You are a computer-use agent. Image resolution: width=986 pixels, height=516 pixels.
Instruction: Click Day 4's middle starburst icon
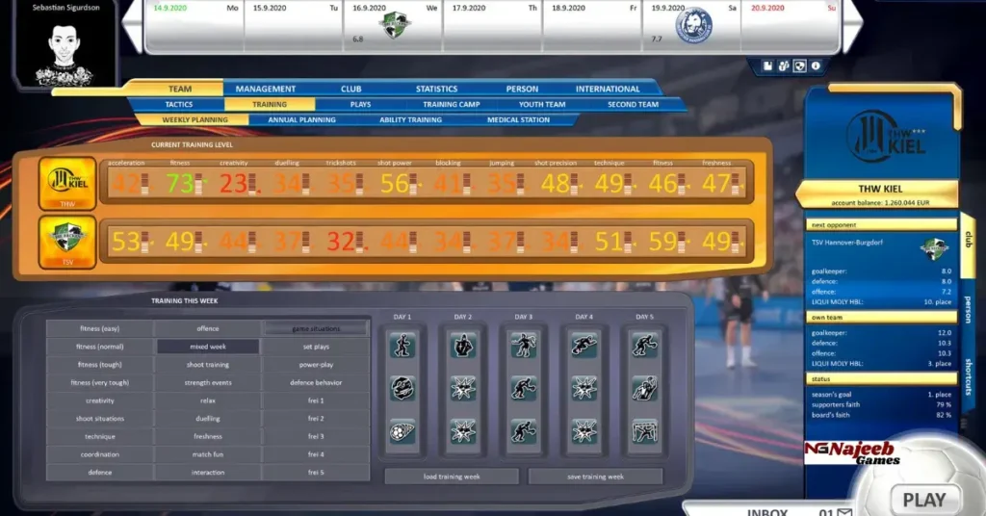coord(584,388)
